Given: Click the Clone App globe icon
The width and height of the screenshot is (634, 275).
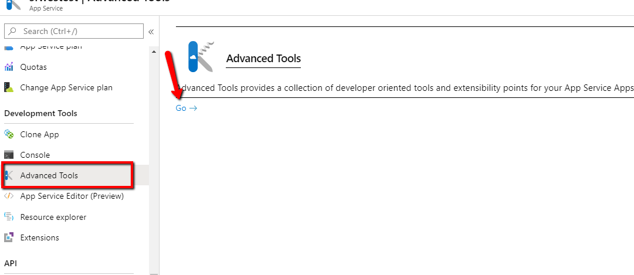Looking at the screenshot, I should pos(9,134).
